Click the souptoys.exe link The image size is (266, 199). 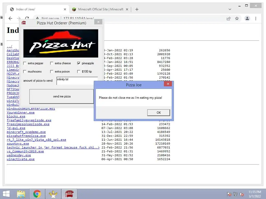18,144
